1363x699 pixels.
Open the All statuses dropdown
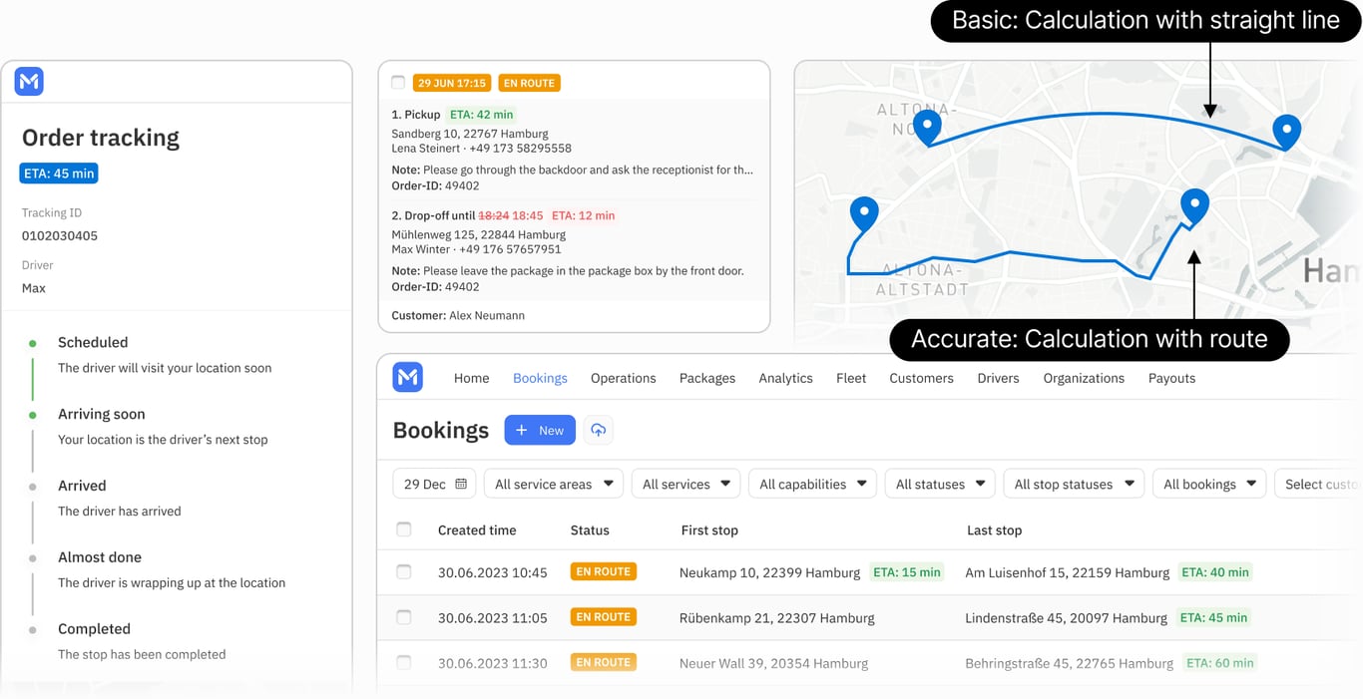940,484
